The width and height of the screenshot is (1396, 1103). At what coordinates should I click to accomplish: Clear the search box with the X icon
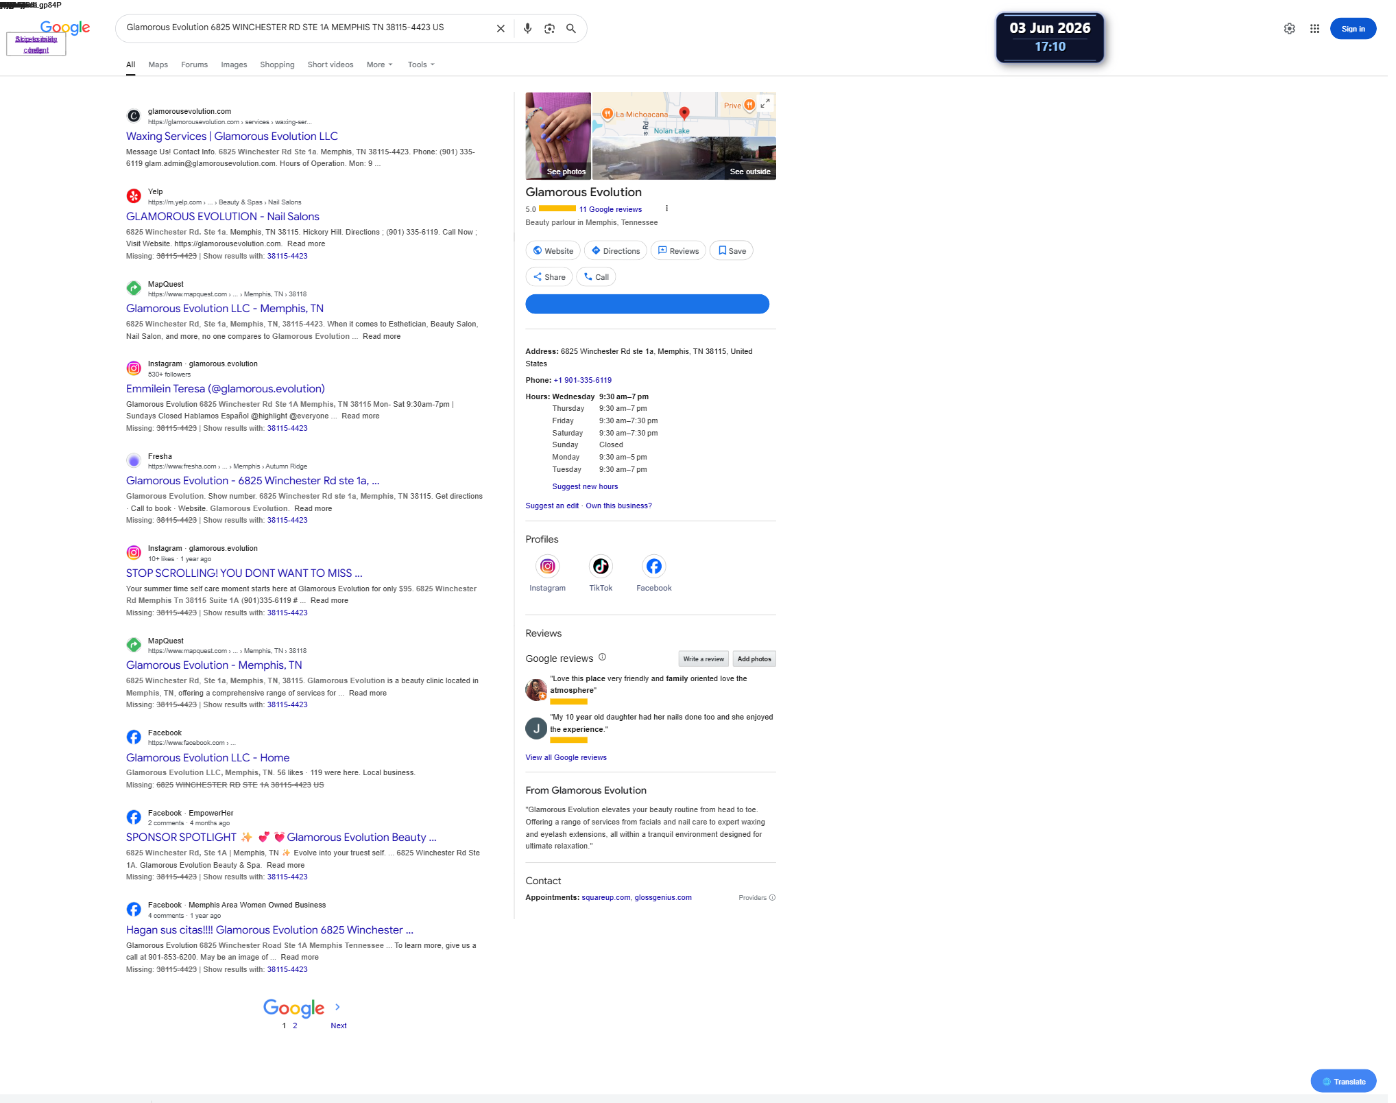coord(501,29)
